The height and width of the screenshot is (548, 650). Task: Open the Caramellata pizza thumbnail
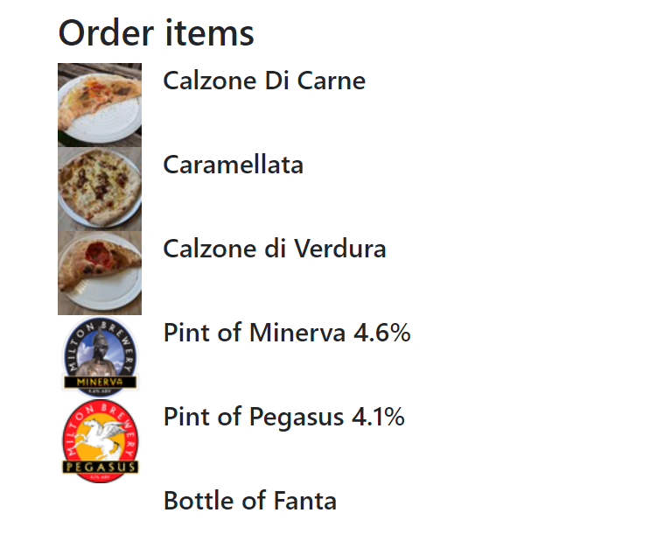click(100, 188)
